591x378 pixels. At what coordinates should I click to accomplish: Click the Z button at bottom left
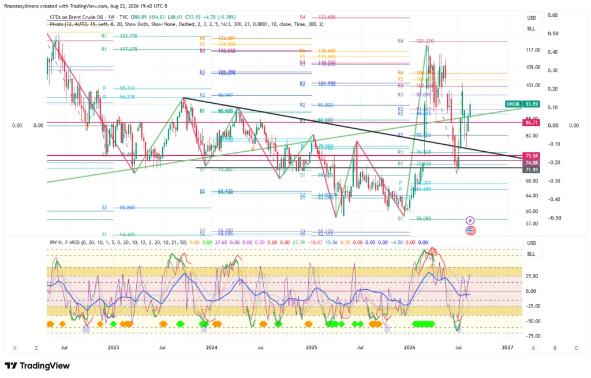click(x=36, y=348)
